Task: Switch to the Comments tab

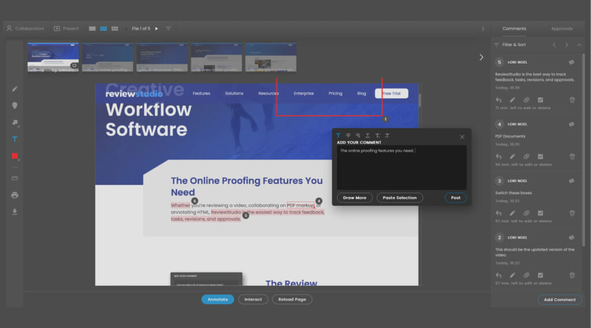Action: tap(514, 29)
